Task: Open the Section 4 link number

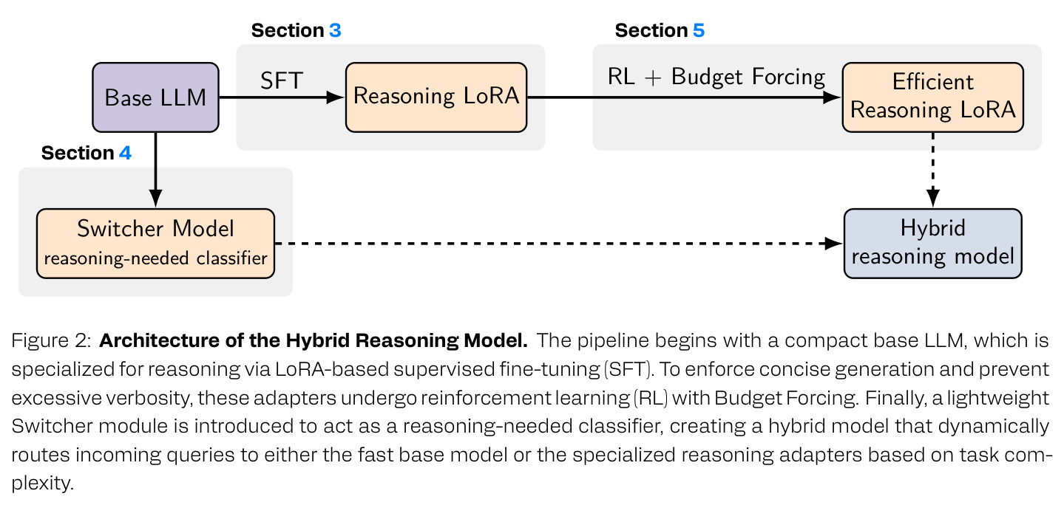Action: coord(125,154)
